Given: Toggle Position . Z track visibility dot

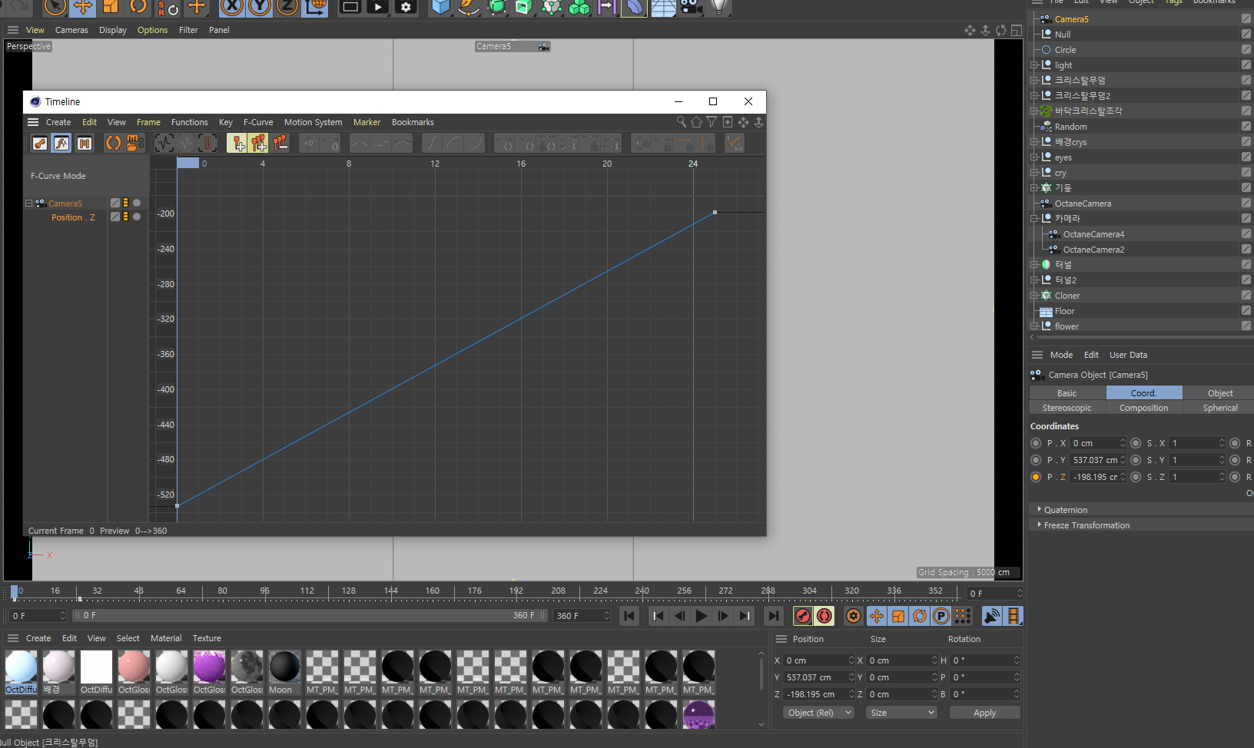Looking at the screenshot, I should point(137,217).
